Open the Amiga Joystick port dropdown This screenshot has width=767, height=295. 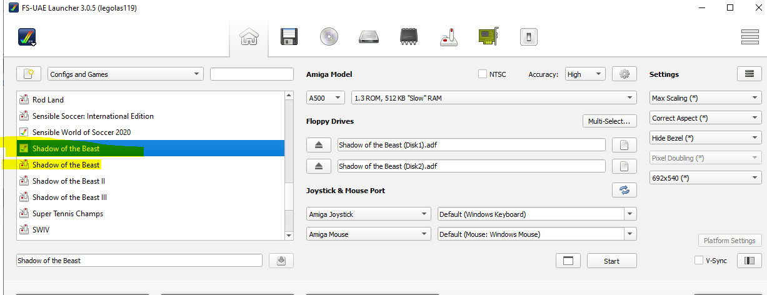369,214
